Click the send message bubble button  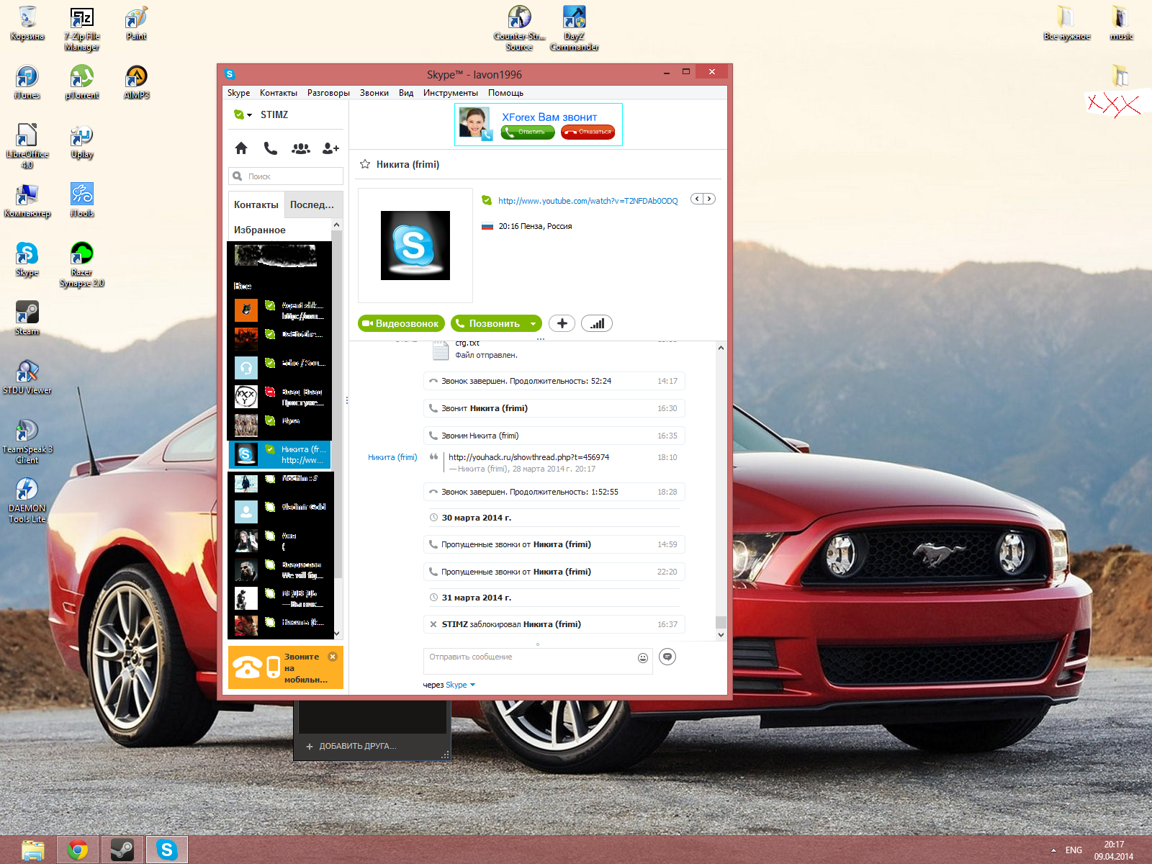pos(667,657)
